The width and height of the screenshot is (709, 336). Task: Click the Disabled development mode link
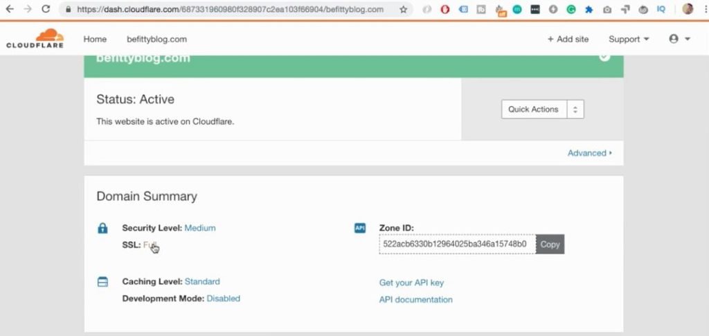224,299
